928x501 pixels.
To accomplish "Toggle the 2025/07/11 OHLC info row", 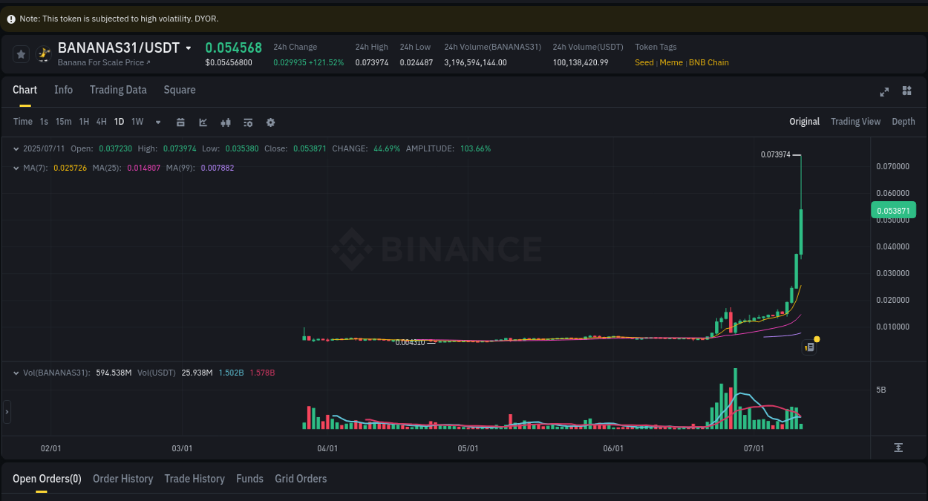I will point(16,148).
